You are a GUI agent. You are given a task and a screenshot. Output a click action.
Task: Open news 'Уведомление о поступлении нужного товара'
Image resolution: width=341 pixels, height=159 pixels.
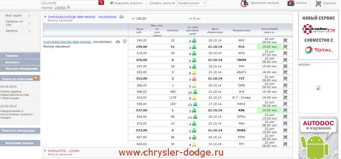16,114
